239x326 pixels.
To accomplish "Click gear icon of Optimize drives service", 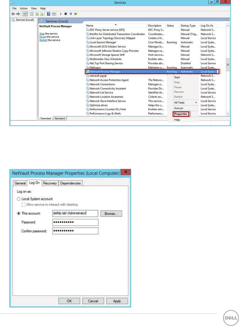I will click(88, 105).
